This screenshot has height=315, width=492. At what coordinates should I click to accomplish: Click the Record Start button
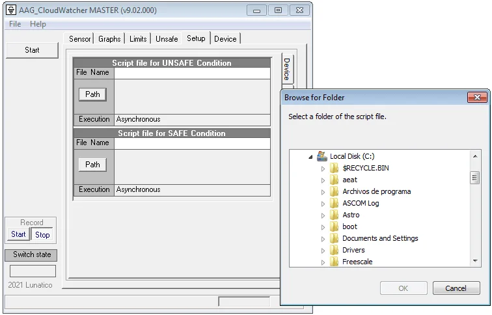tap(18, 234)
